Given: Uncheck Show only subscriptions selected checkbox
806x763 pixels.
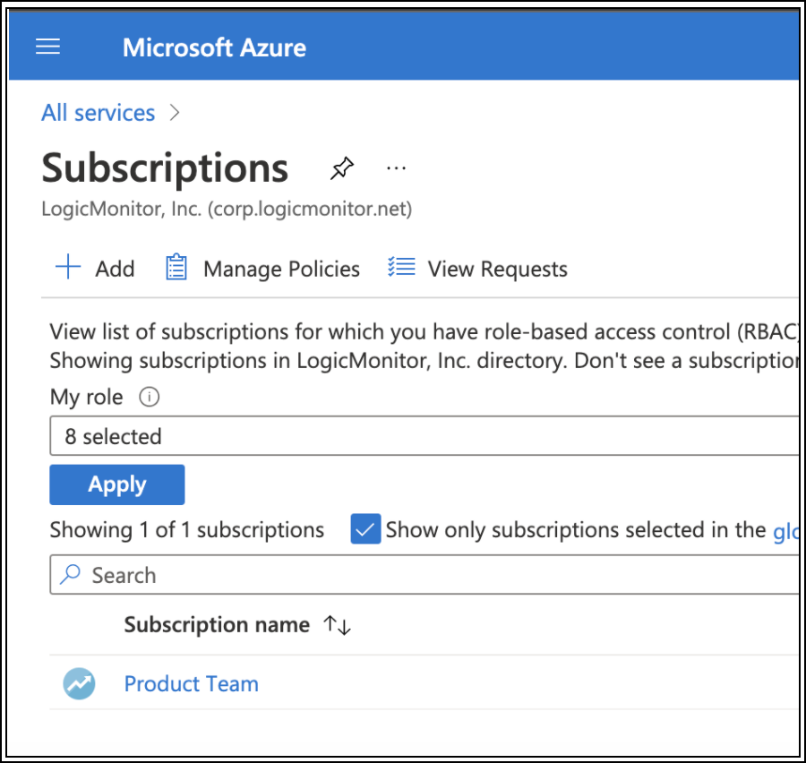Looking at the screenshot, I should 365,529.
